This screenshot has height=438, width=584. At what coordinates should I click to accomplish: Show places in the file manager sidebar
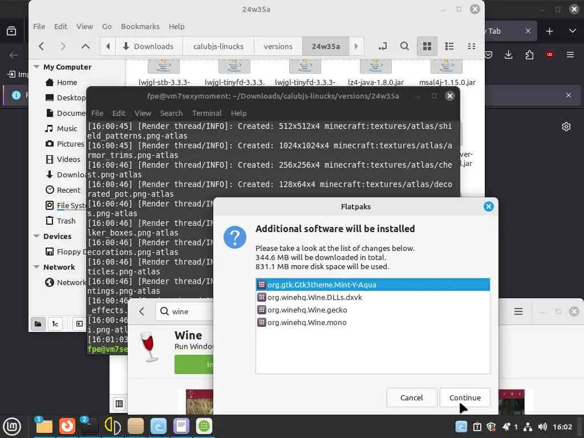pos(38,324)
